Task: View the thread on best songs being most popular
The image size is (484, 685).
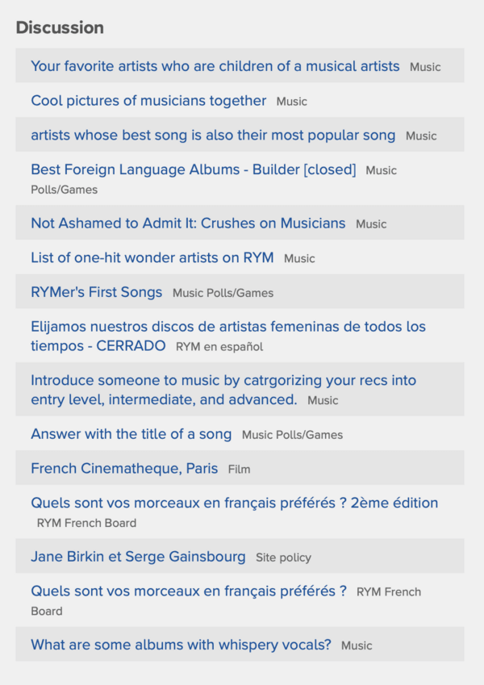Action: 211,136
